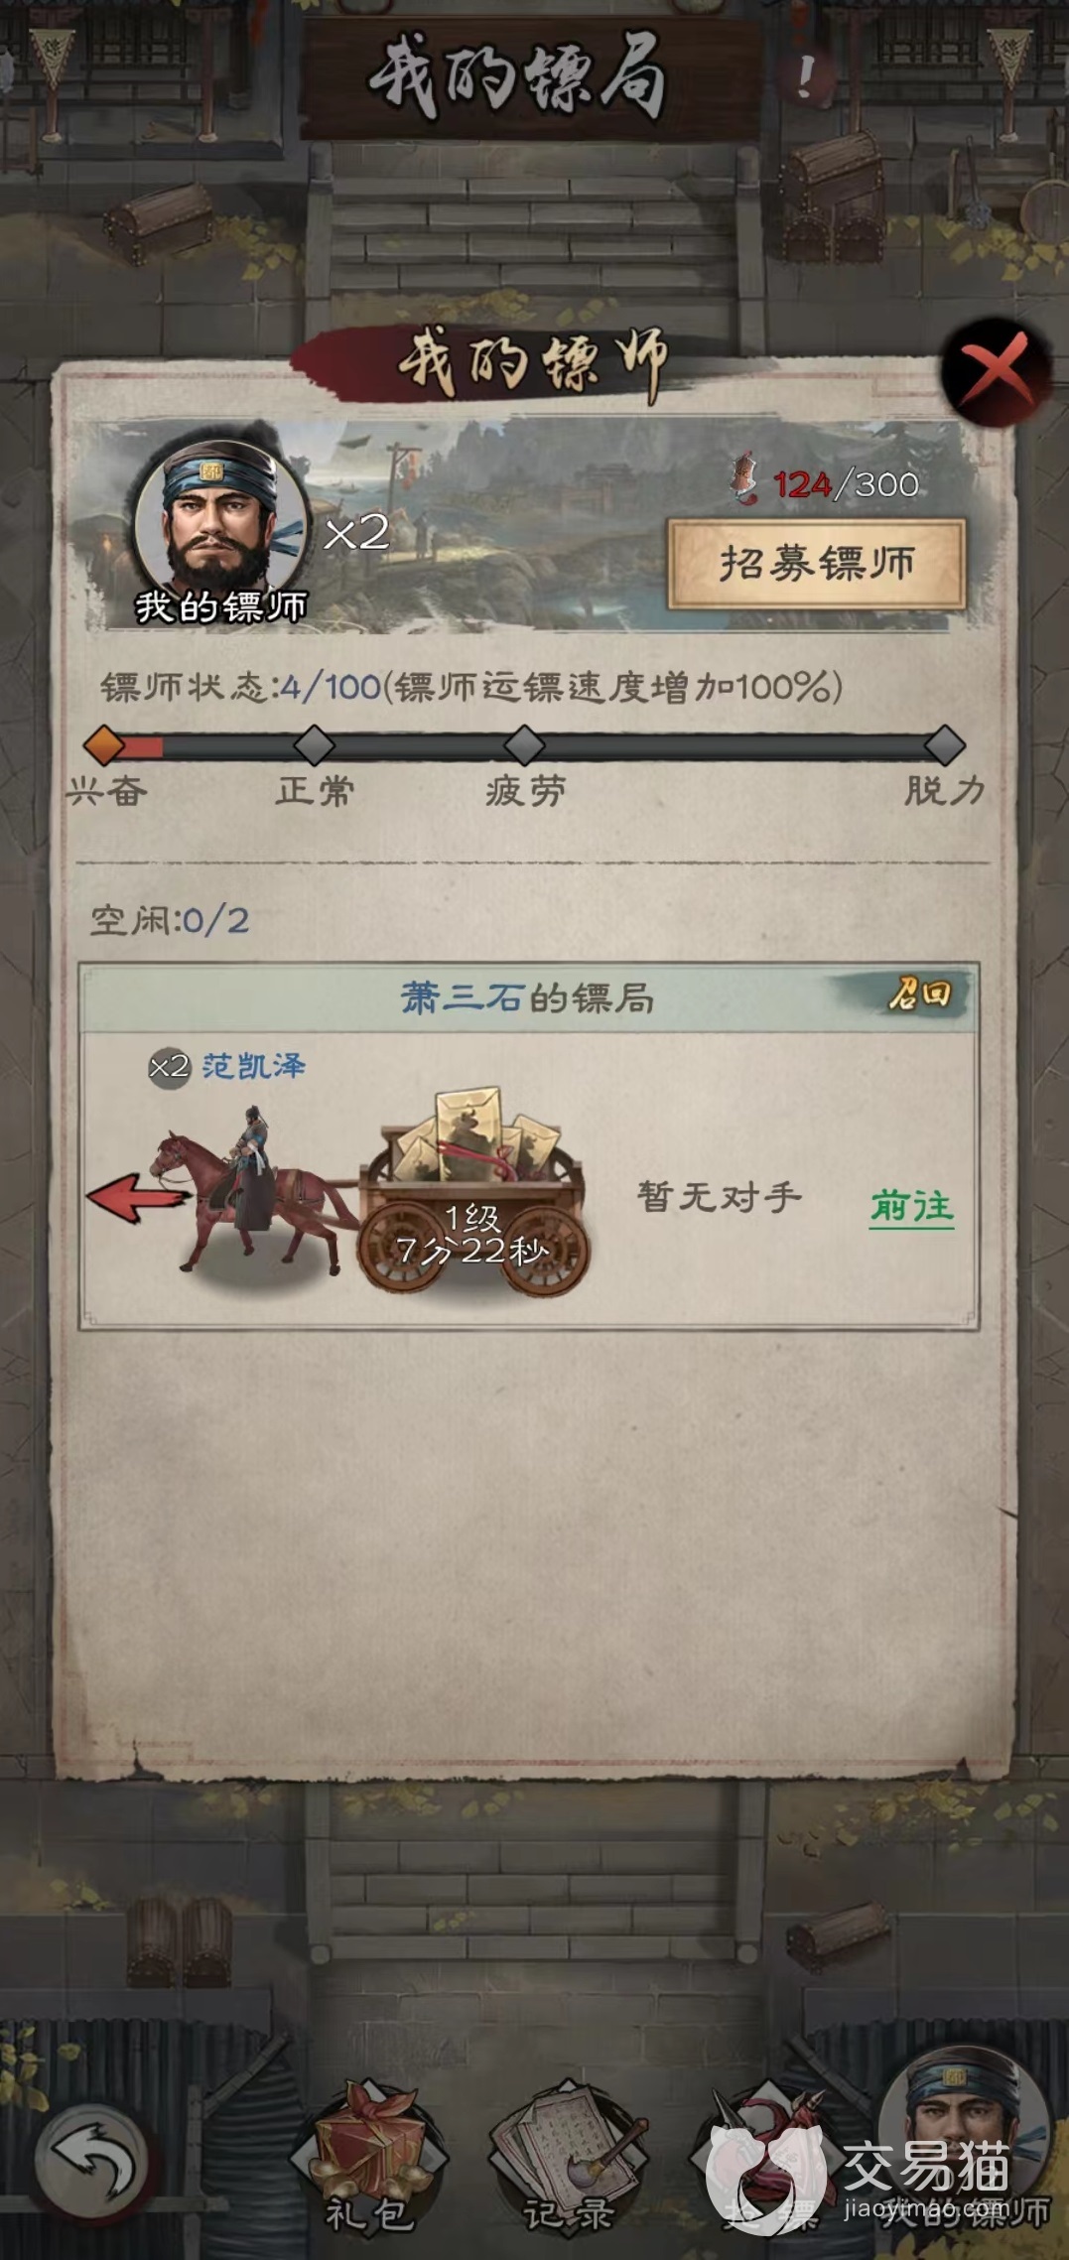
Task: Close the 我的镖师 panel with red X
Action: tap(996, 371)
